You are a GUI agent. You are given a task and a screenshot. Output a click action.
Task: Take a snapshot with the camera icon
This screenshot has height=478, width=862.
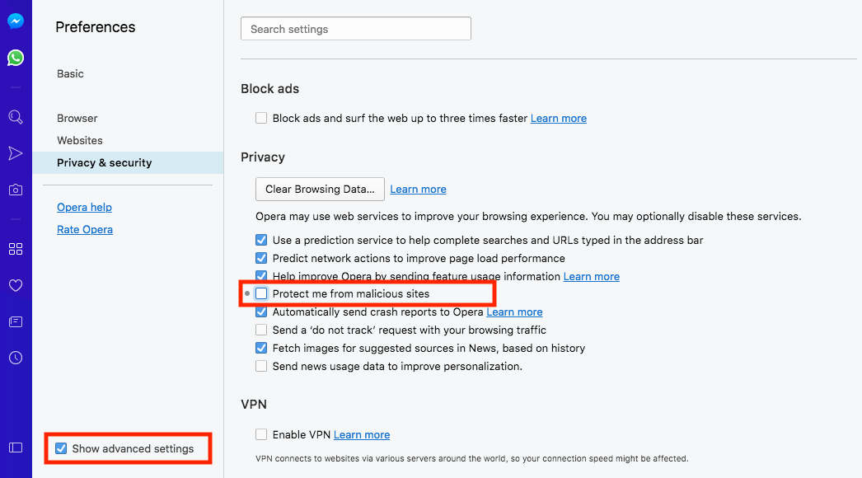point(16,190)
